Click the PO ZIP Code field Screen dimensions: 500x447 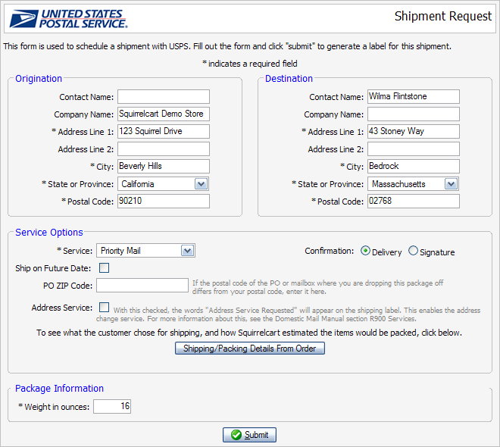[x=142, y=286]
